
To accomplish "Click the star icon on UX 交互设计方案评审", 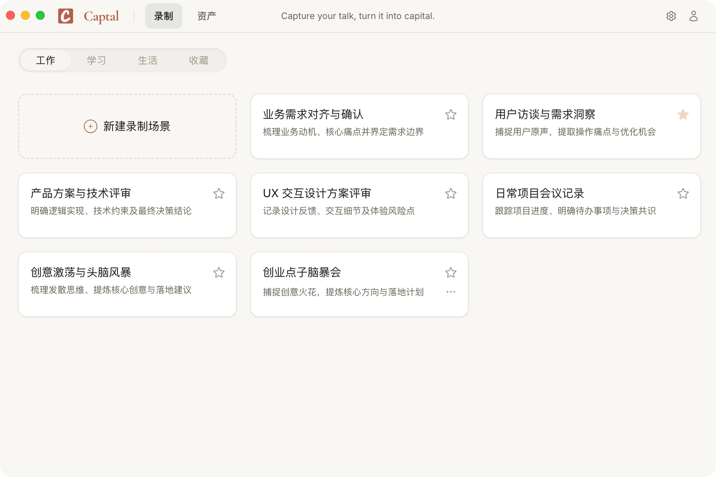I will pos(451,193).
